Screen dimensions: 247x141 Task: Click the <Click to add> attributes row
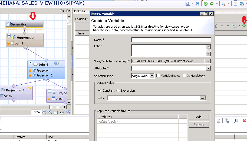(137, 121)
